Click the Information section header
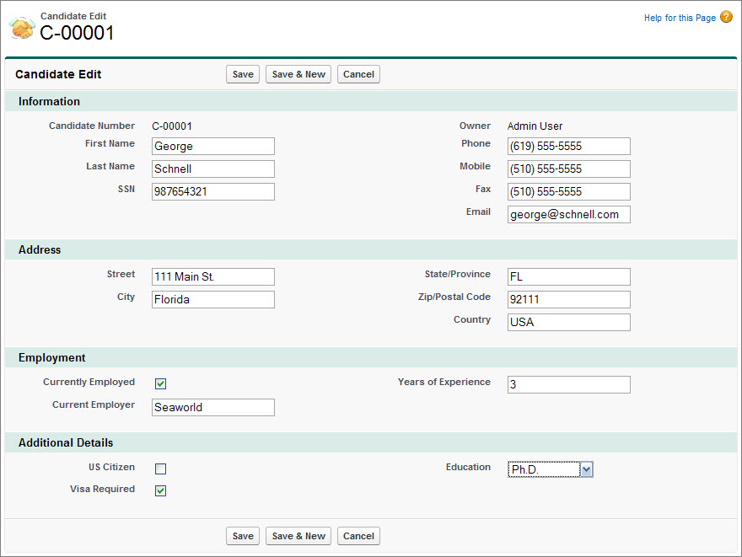742x557 pixels. 371,101
